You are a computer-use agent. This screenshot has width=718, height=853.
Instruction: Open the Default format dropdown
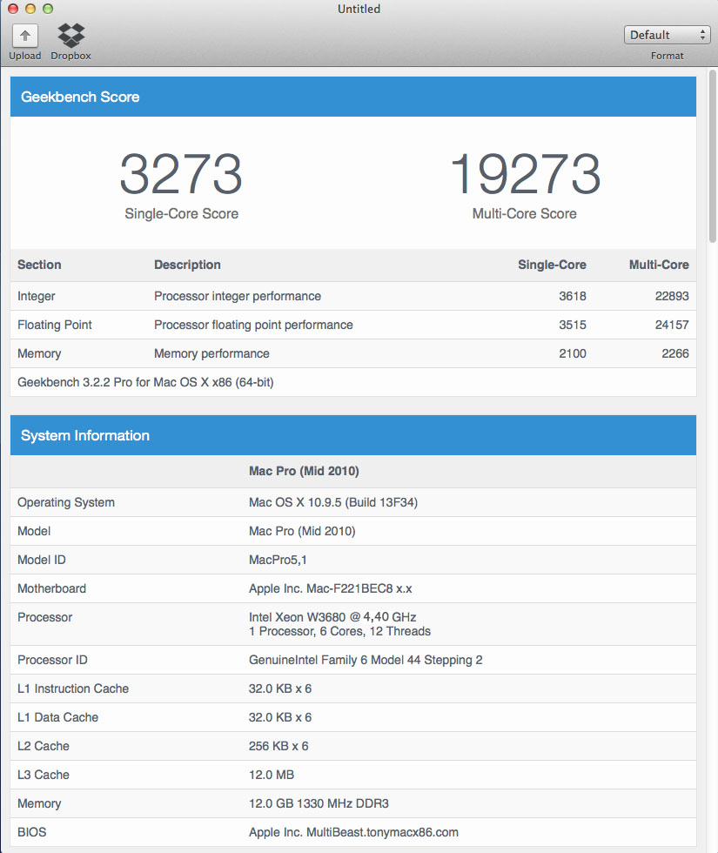[x=667, y=35]
